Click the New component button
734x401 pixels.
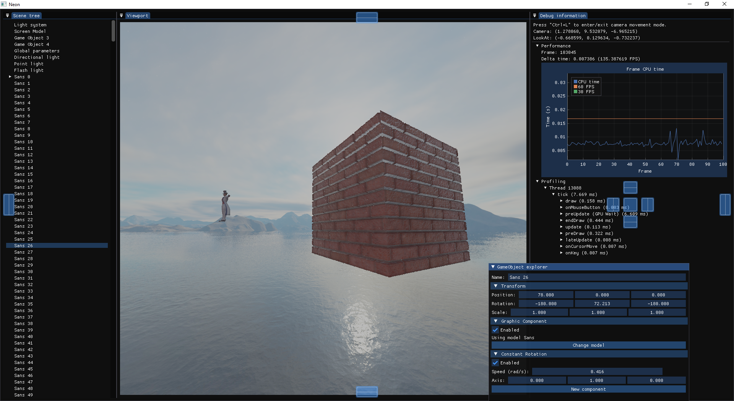coord(588,389)
